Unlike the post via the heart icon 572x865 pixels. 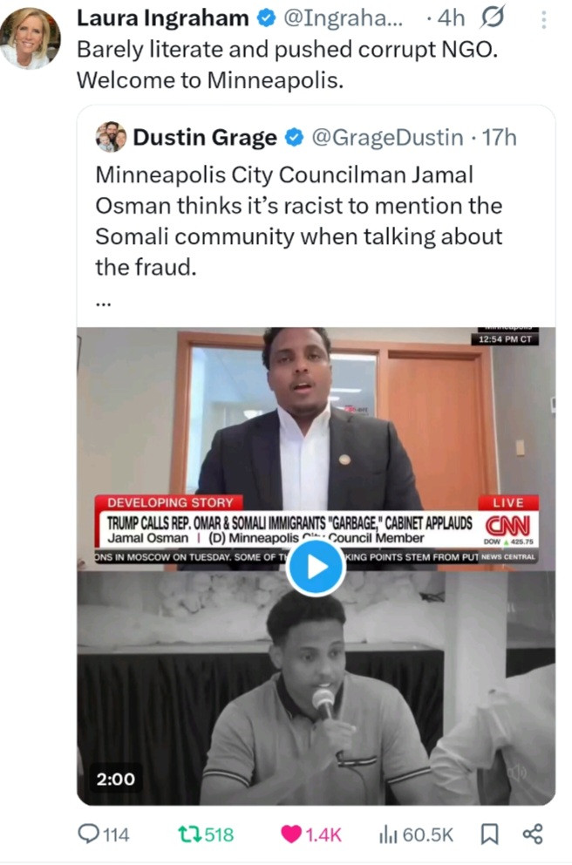pyautogui.click(x=291, y=834)
